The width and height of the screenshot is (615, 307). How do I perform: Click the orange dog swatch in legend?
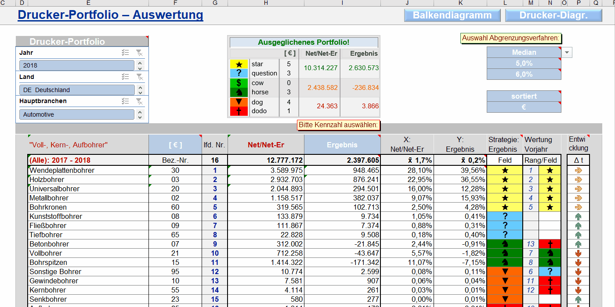coord(239,102)
